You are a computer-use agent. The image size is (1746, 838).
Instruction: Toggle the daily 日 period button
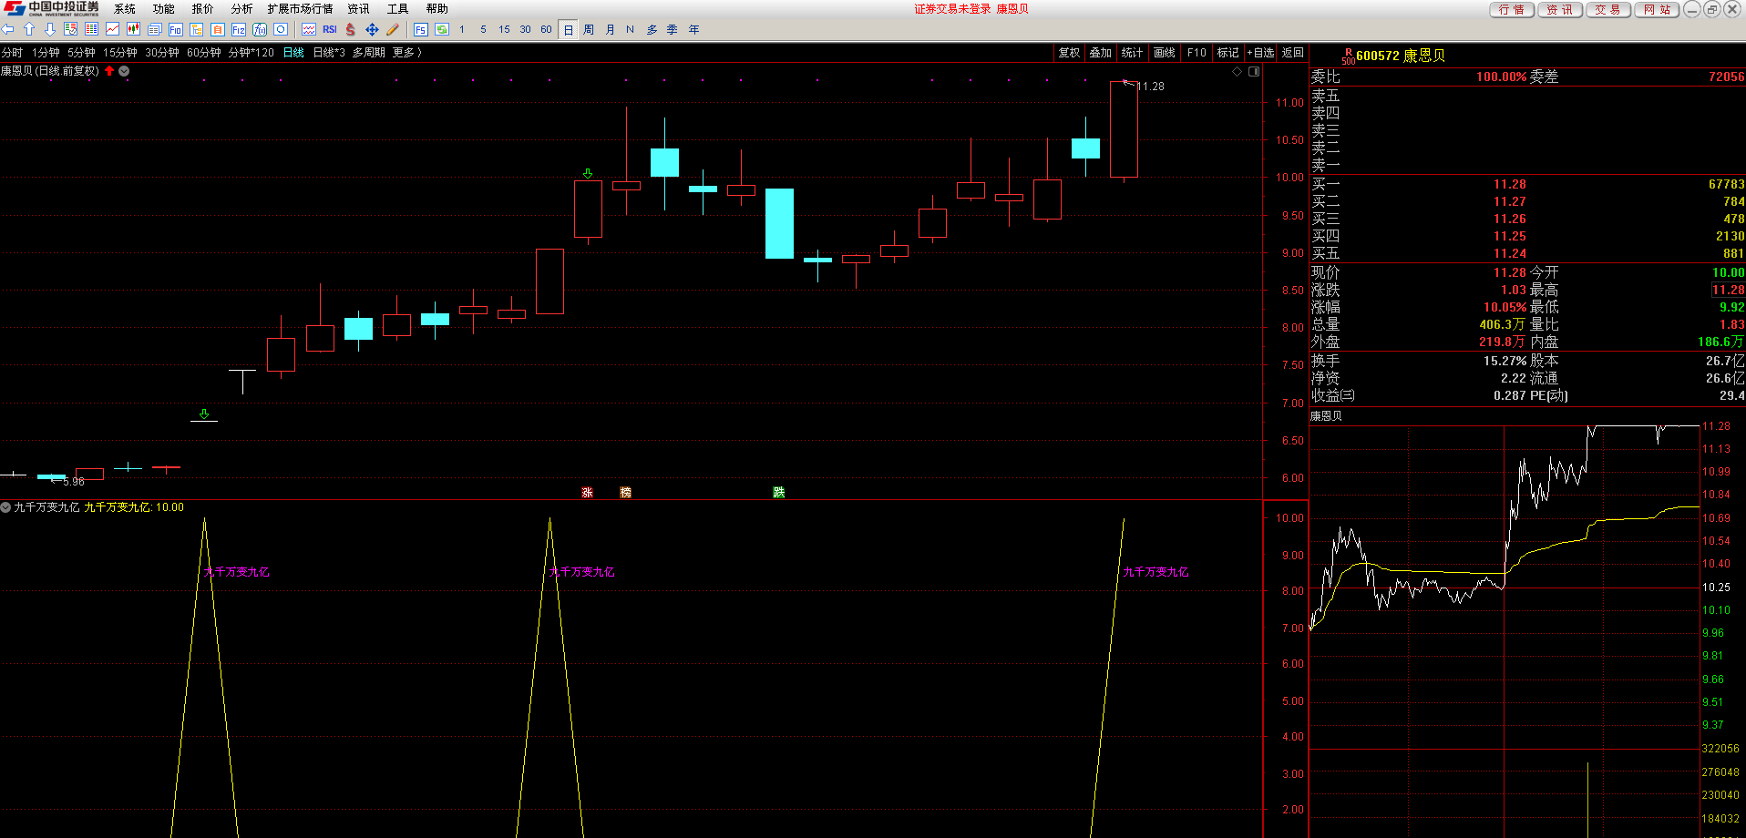[568, 29]
